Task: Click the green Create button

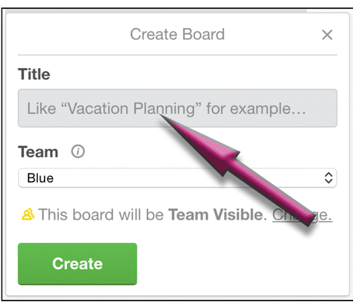Action: pyautogui.click(x=78, y=263)
